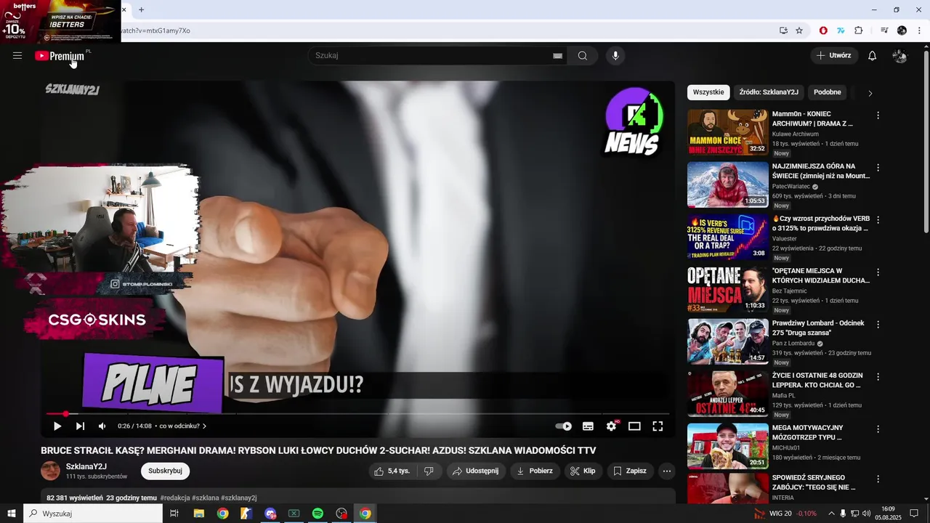The width and height of the screenshot is (930, 523).
Task: Open Task View on the taskbar
Action: [x=174, y=514]
